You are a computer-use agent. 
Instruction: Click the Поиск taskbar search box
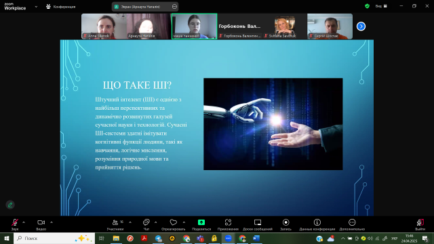[54, 238]
